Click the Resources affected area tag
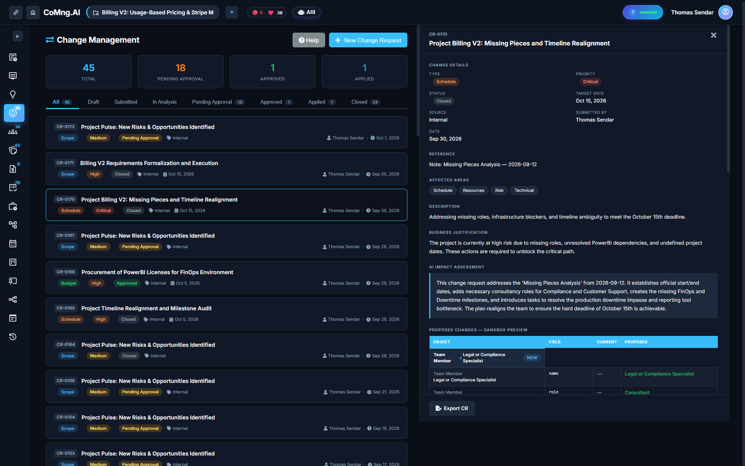Screen dimensions: 745x466 [x=473, y=190]
